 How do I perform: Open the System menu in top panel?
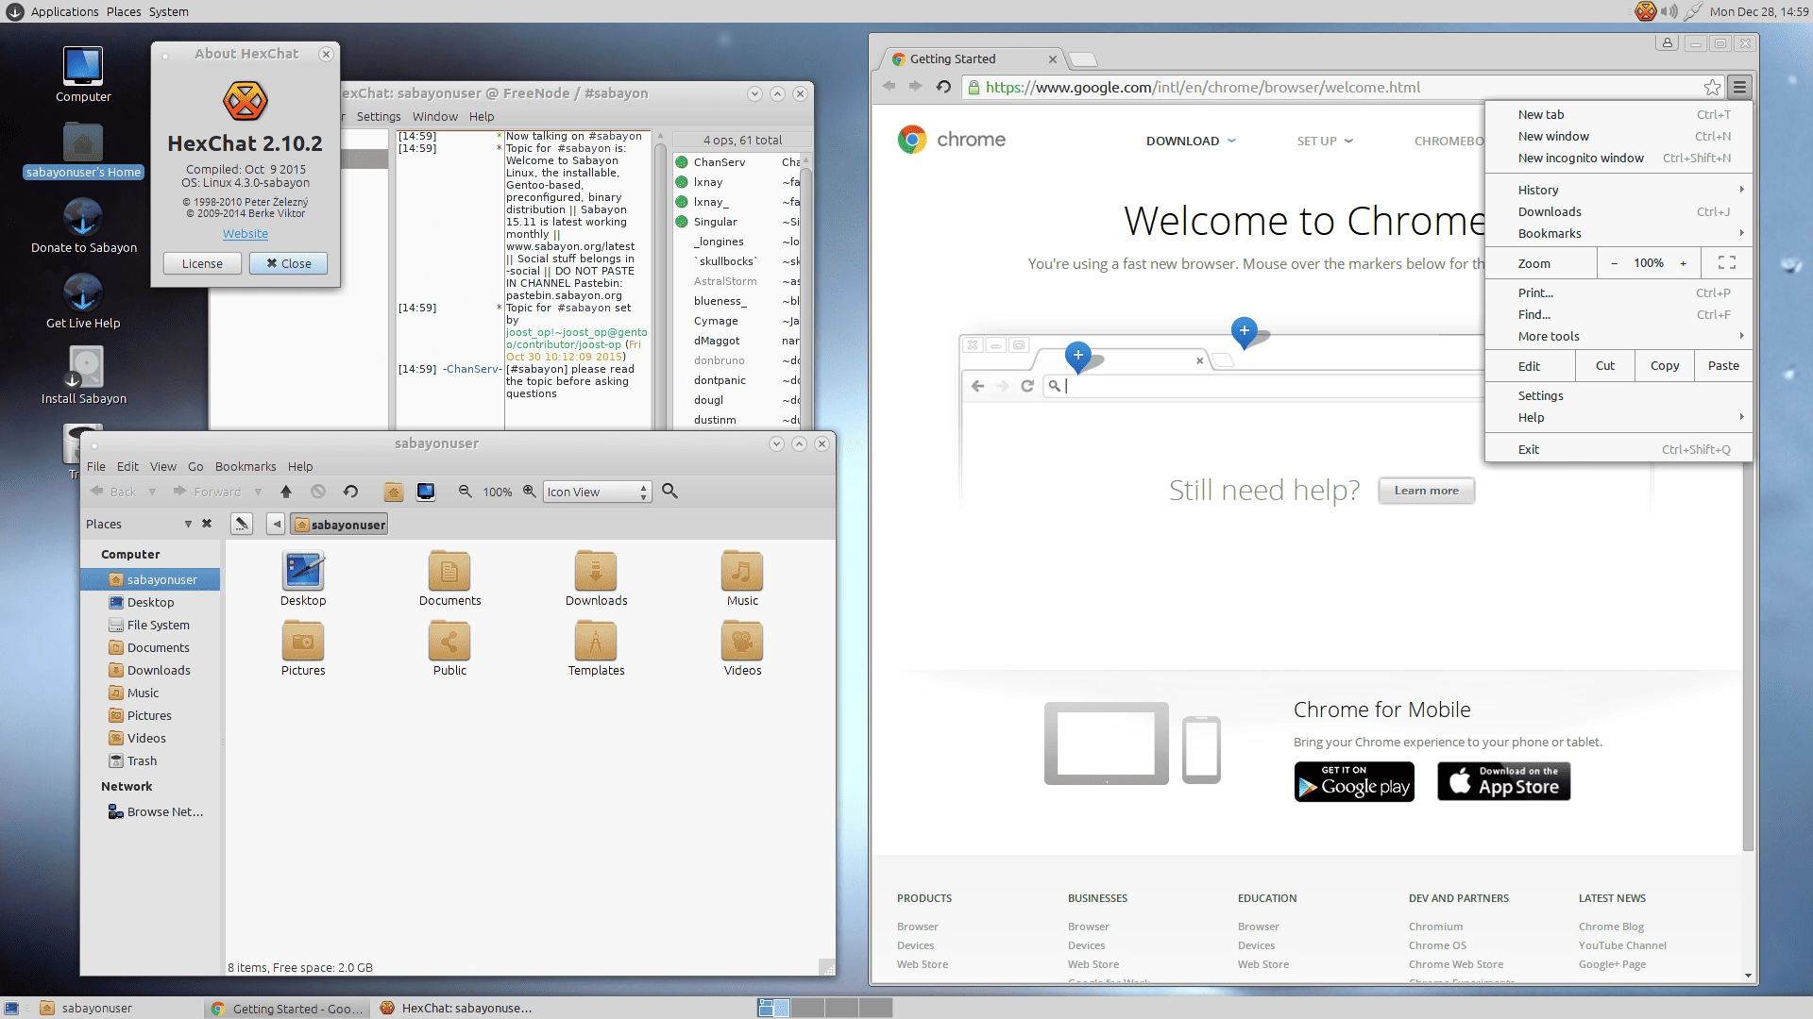coord(168,11)
